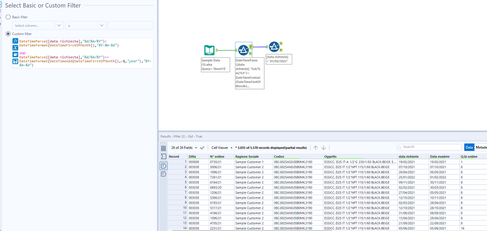Click the records displayed partial results text
The height and width of the screenshot is (231, 487).
tap(272, 147)
